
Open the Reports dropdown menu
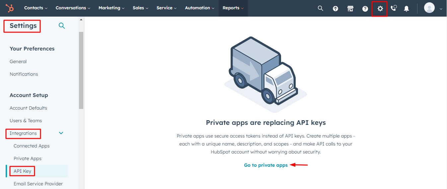(233, 8)
